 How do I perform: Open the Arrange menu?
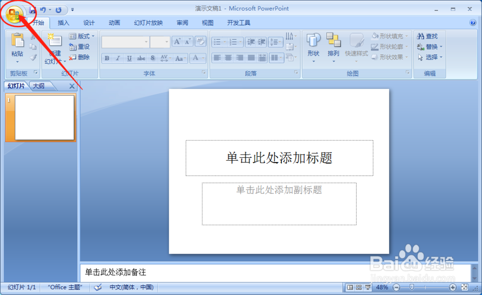(x=333, y=48)
